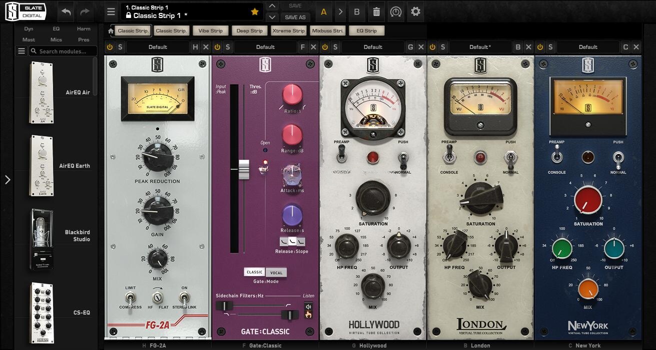This screenshot has height=350, width=656.
Task: Click the Slate Digital logo
Action: coord(26,11)
